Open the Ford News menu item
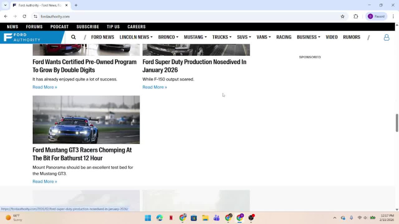The height and width of the screenshot is (224, 399). click(x=103, y=37)
